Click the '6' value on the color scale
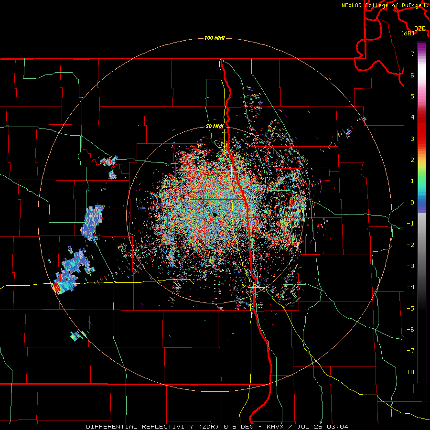Image resolution: width=430 pixels, height=430 pixels. 412,75
